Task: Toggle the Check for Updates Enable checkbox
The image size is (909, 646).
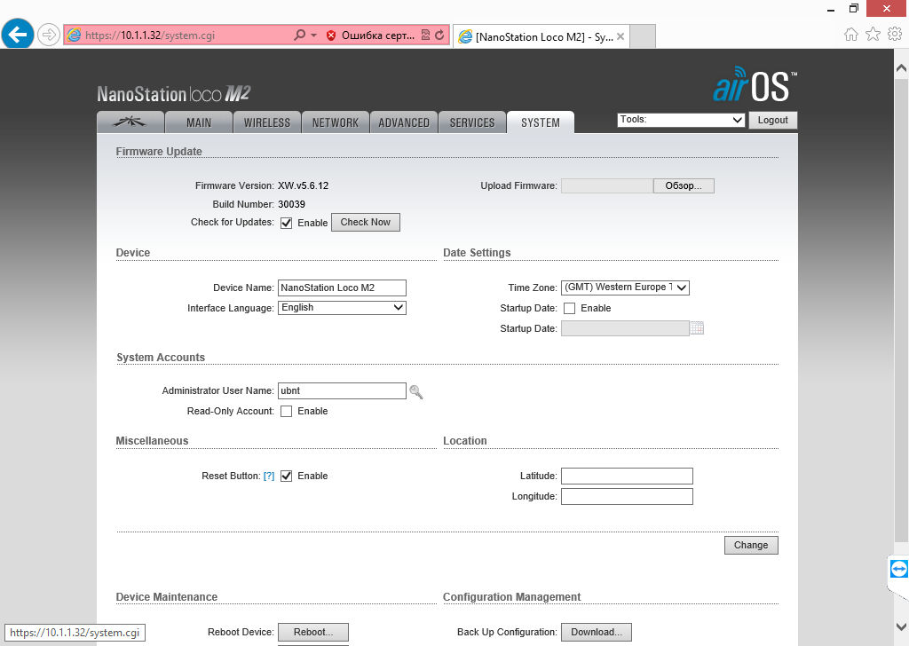Action: pos(287,223)
